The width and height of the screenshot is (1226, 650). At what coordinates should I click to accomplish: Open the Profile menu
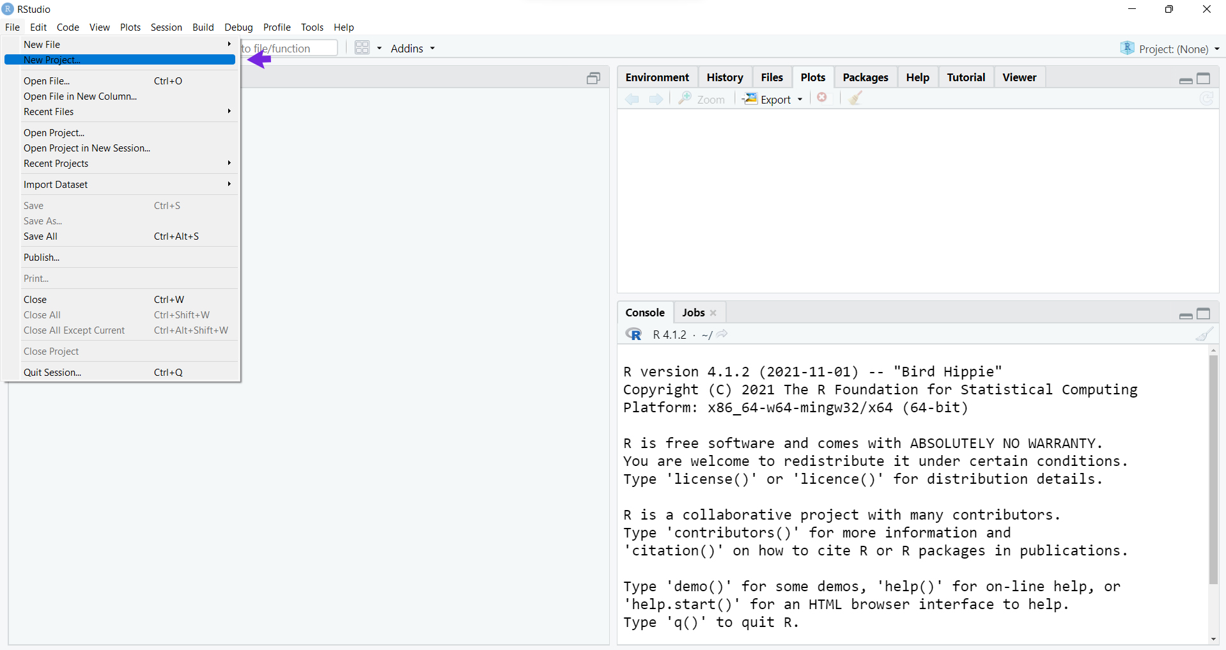(277, 27)
